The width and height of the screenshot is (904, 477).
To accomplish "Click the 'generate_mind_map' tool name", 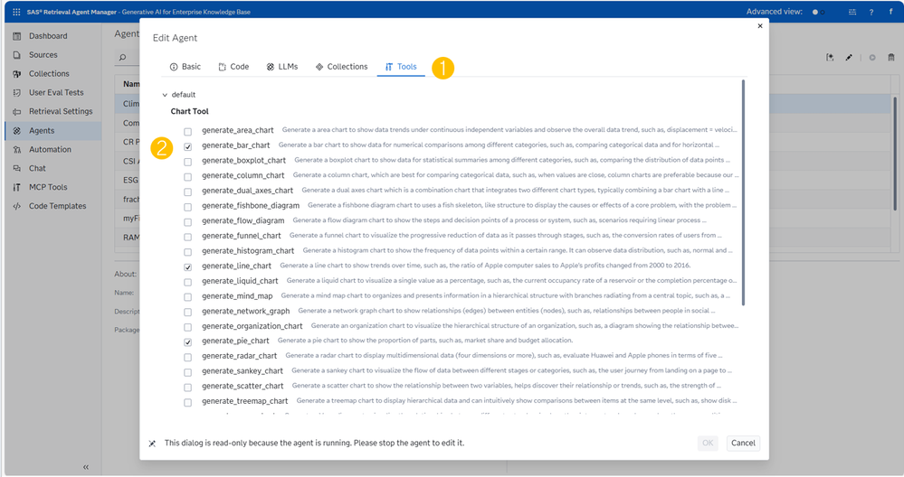I will pyautogui.click(x=237, y=296).
